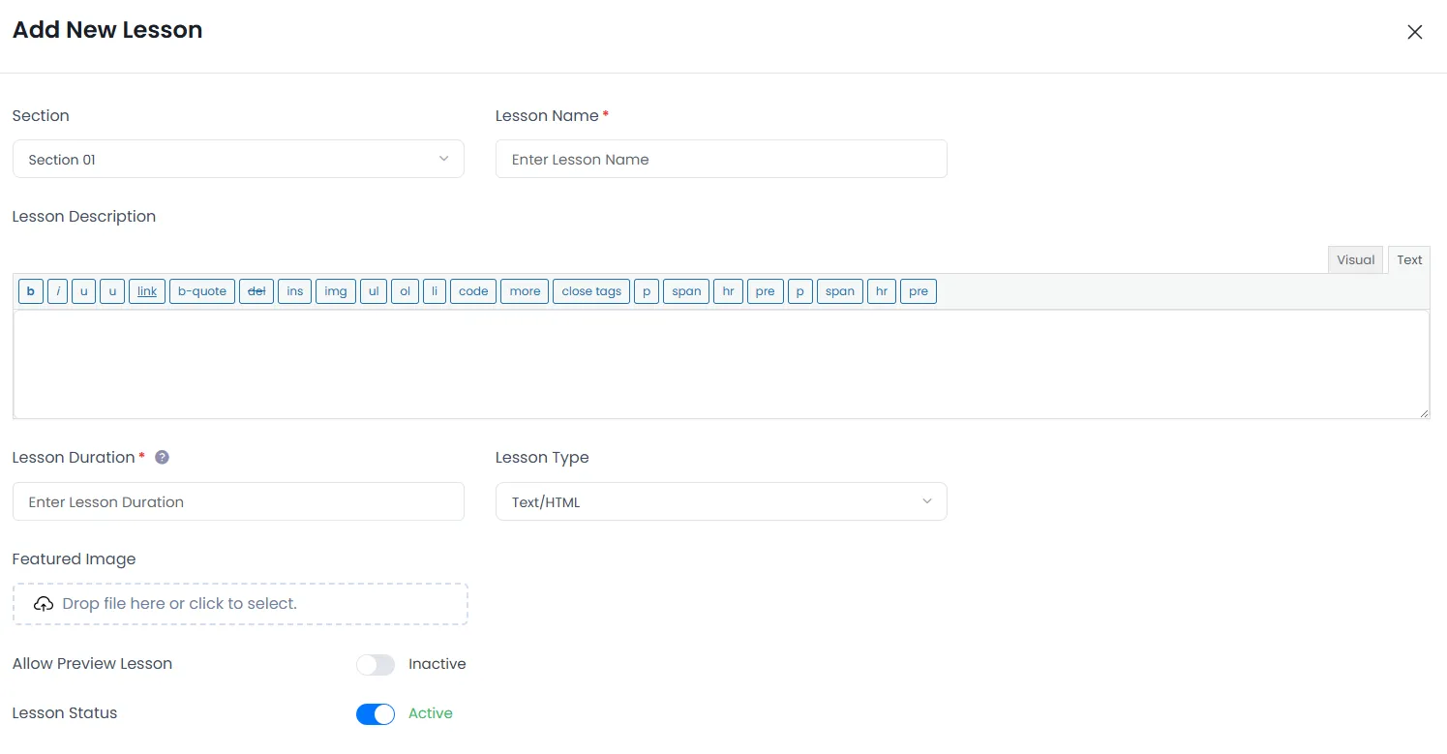
Task: Insert a blockquote with the b-quote button
Action: (x=201, y=290)
